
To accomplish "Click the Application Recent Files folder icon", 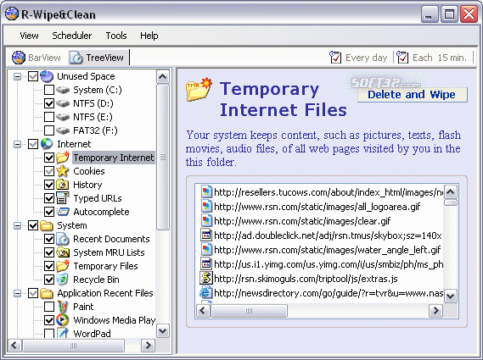I will point(47,293).
